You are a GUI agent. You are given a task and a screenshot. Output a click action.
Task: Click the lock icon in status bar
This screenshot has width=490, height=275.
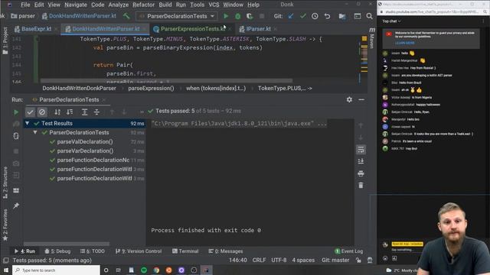pos(358,260)
